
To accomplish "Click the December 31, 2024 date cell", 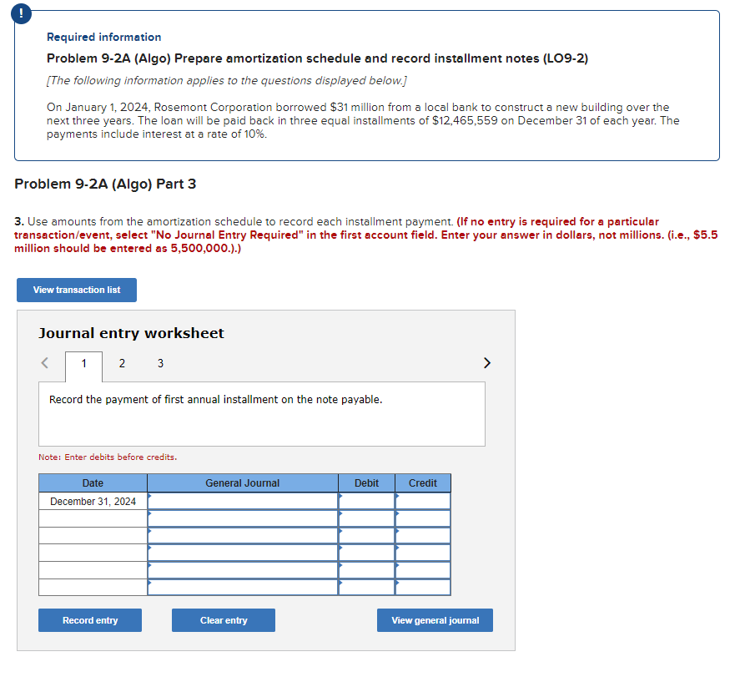I will pos(92,501).
